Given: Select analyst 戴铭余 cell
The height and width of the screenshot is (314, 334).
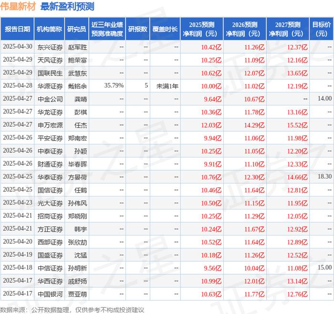Looking at the screenshot, I should point(77,86).
